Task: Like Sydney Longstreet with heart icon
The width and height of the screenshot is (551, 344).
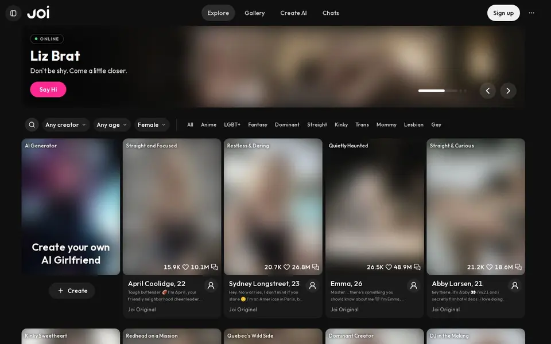Action: [x=287, y=267]
